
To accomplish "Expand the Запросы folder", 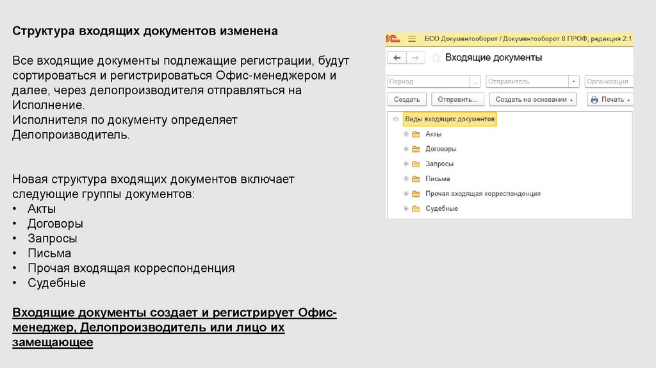I will (406, 163).
